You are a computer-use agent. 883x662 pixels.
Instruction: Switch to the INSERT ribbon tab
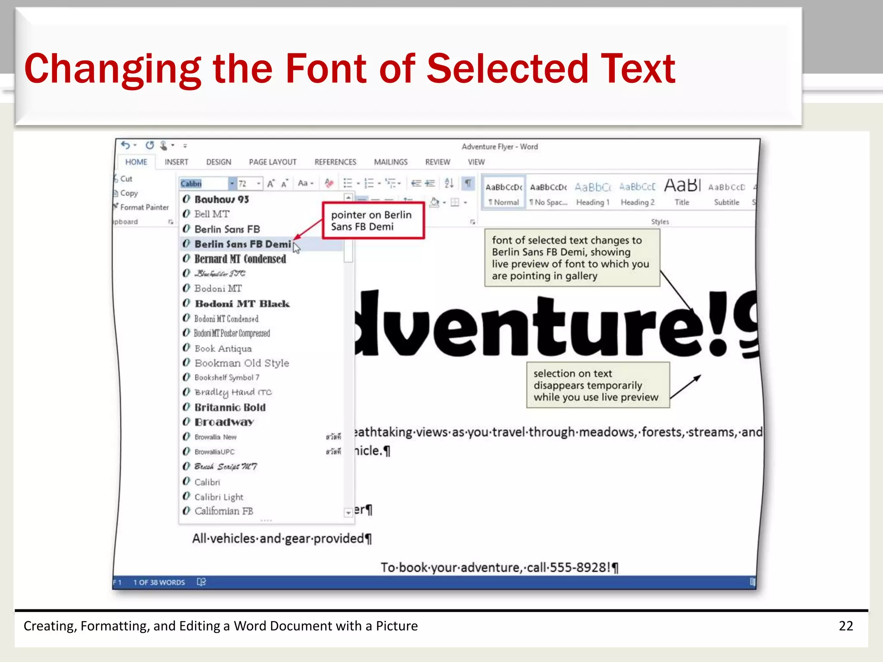tap(176, 162)
